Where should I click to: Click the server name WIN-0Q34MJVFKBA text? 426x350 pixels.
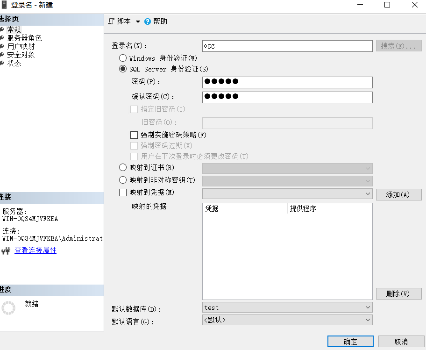click(x=30, y=219)
